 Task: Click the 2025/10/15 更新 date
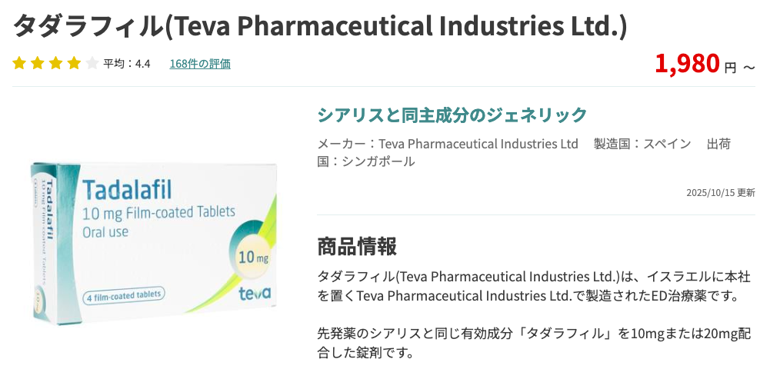click(720, 193)
